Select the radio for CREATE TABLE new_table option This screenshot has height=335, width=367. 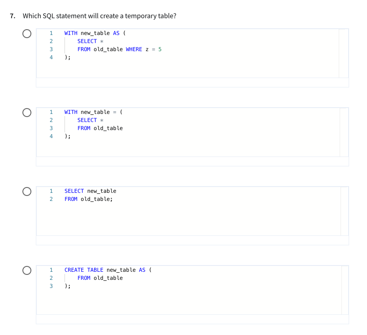point(27,270)
